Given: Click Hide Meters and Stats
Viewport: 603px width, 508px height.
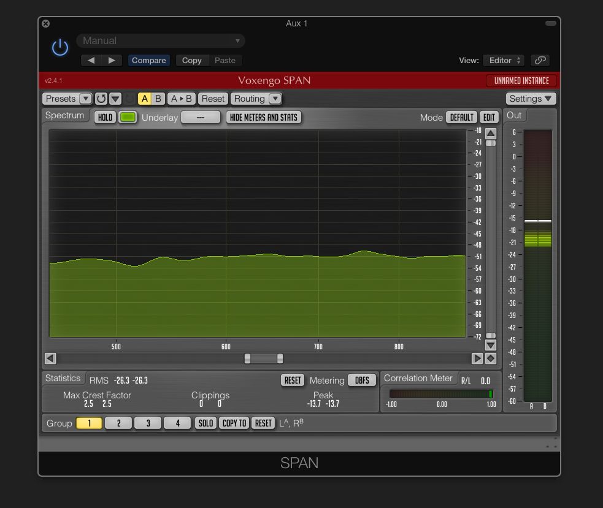Looking at the screenshot, I should point(264,117).
